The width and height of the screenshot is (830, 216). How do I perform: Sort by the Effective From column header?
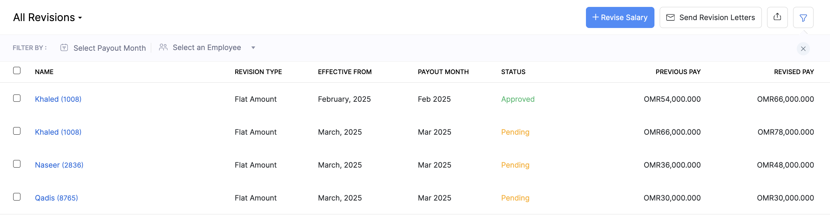tap(345, 72)
